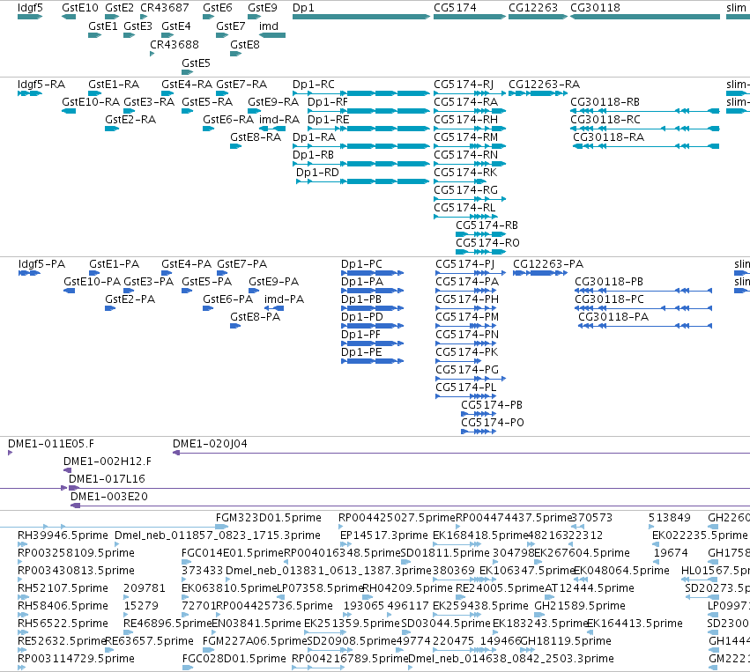Click transcript Dp1-RD label
The height and width of the screenshot is (672, 750).
pos(317,173)
